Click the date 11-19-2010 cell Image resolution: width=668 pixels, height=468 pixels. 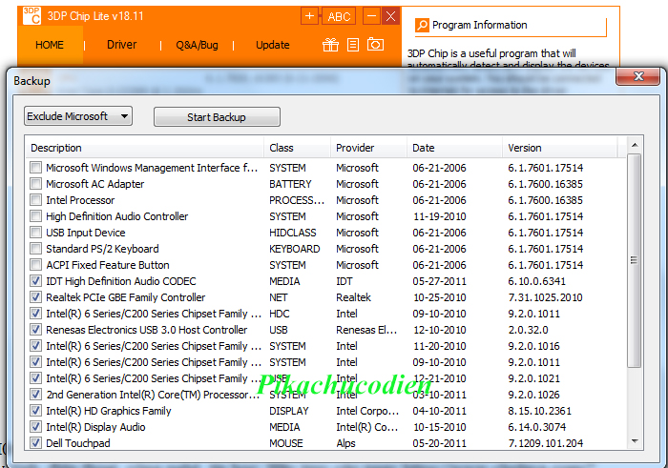[439, 216]
